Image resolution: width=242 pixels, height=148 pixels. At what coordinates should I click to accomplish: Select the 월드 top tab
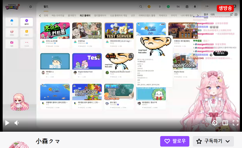[46, 7]
